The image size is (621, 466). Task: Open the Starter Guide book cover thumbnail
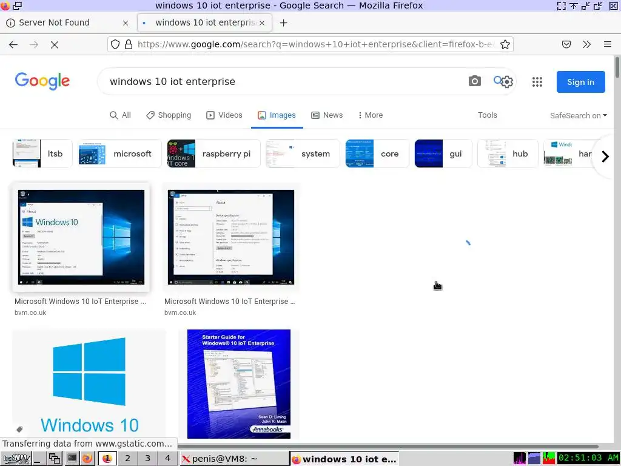point(239,384)
